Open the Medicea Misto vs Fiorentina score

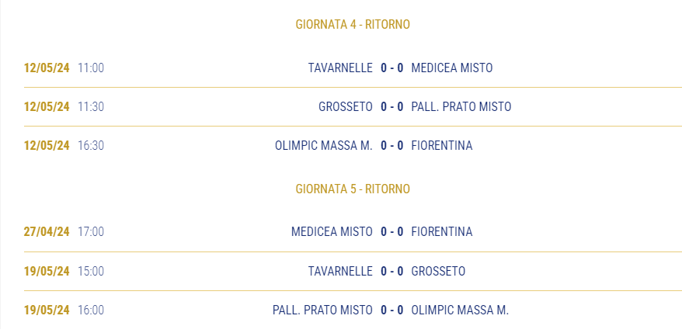(x=392, y=232)
